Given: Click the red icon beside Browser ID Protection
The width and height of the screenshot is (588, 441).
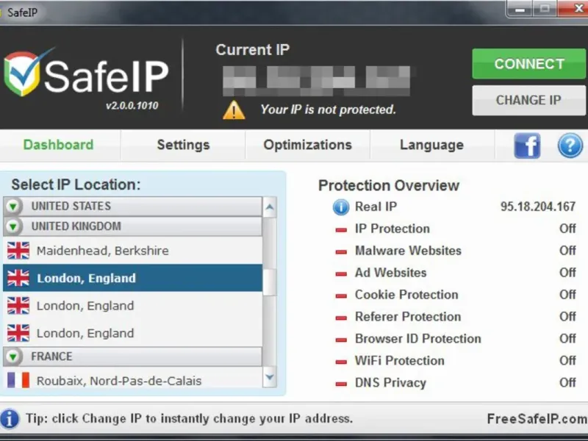Looking at the screenshot, I should click(x=341, y=340).
